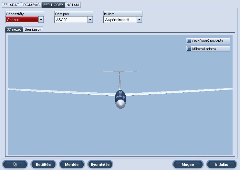
Task: Expand the Géposztály dropdown showing Összes
Action: (x=41, y=20)
